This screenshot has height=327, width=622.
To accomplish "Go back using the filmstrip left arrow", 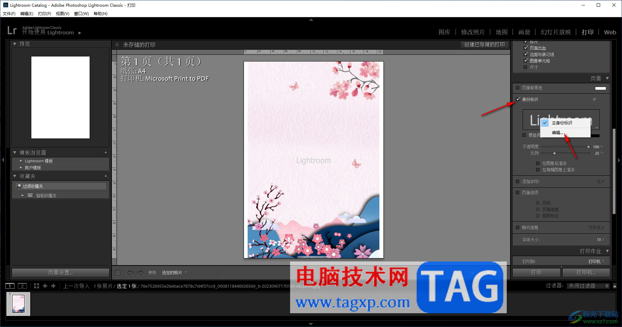I will [45, 286].
